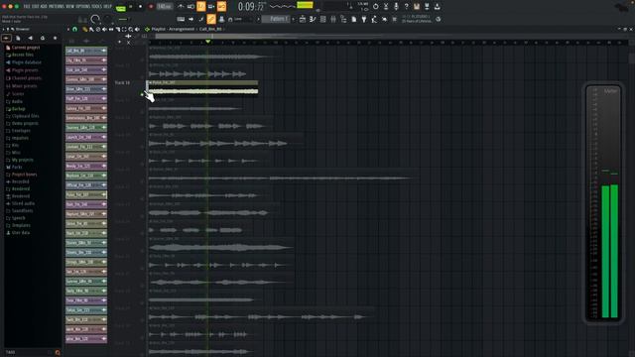Click the download-arrow export icon in the top-right toolbar
Viewport: 635px width, 357px height.
[x=437, y=7]
